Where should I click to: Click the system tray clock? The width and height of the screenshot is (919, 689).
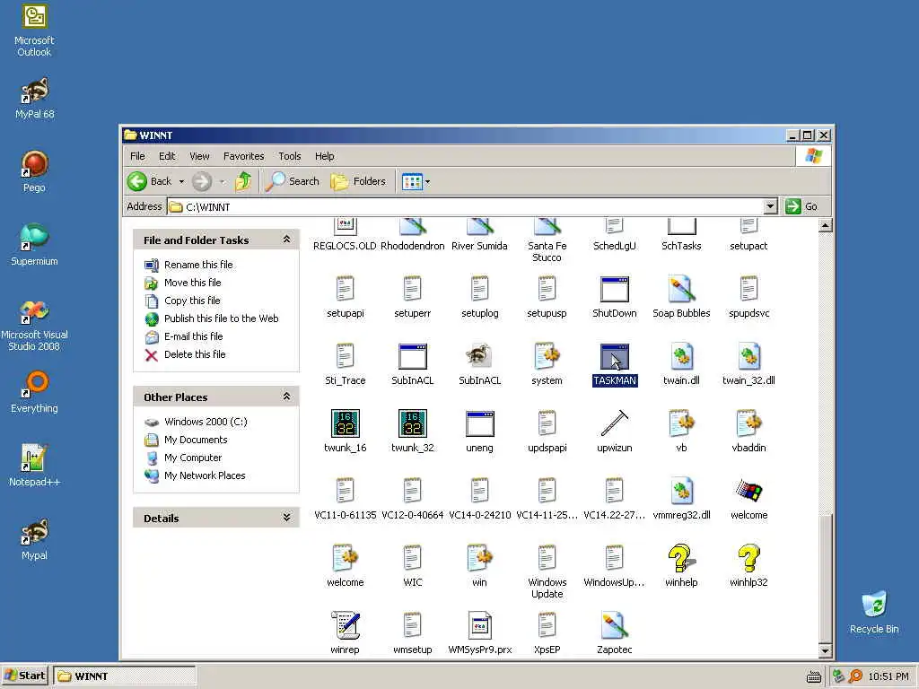click(x=888, y=676)
